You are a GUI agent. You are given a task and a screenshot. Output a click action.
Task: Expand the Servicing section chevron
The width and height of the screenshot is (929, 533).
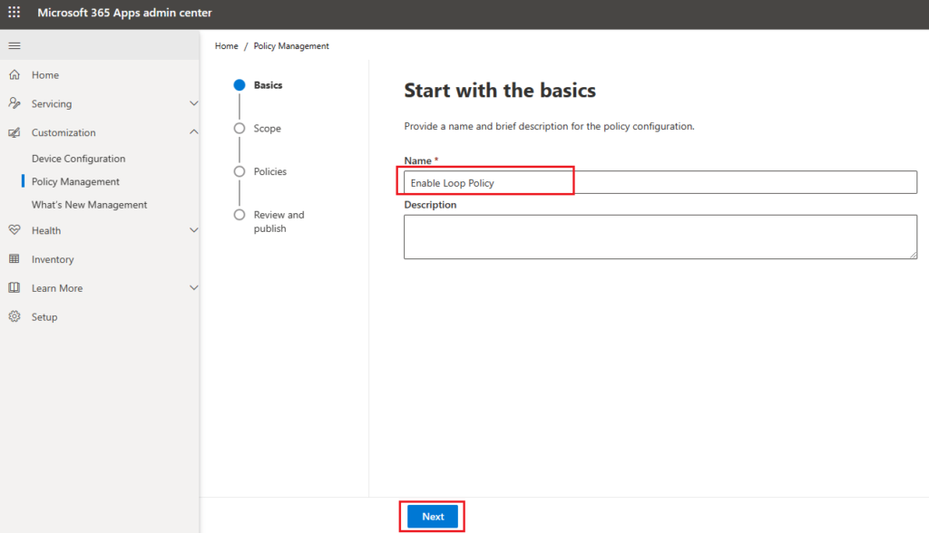192,103
